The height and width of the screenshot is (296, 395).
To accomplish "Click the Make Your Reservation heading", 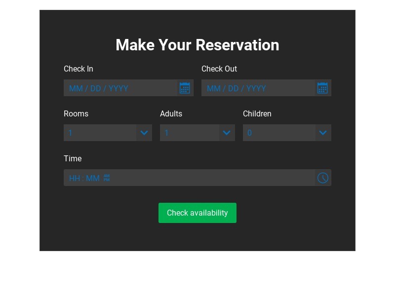I will (197, 45).
